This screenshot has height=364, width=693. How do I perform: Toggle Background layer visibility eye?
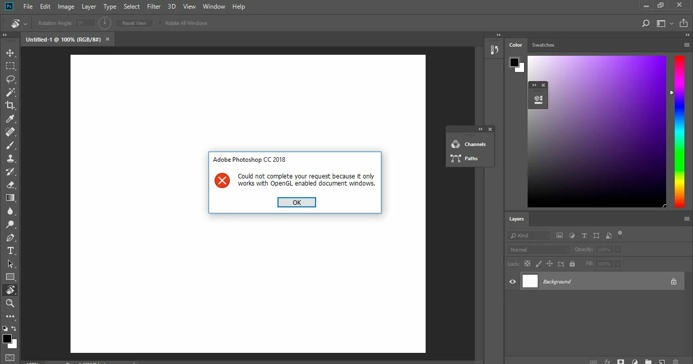(512, 281)
